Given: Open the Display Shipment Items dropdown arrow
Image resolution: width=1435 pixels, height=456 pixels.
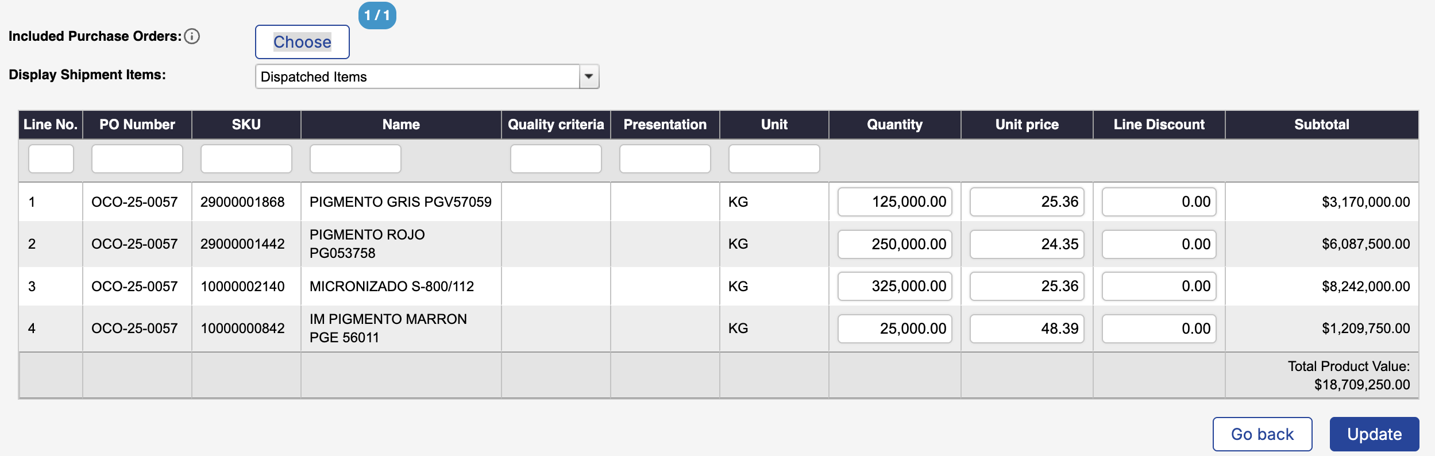Looking at the screenshot, I should point(589,76).
